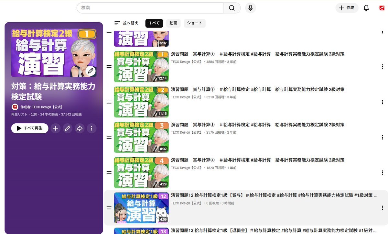Open the account avatar menu
This screenshot has height=234, width=388.
tap(382, 8)
